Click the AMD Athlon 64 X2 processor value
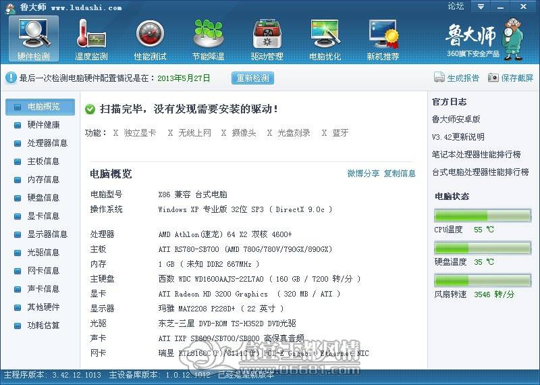Screen dimensions: 540x385 [225, 234]
